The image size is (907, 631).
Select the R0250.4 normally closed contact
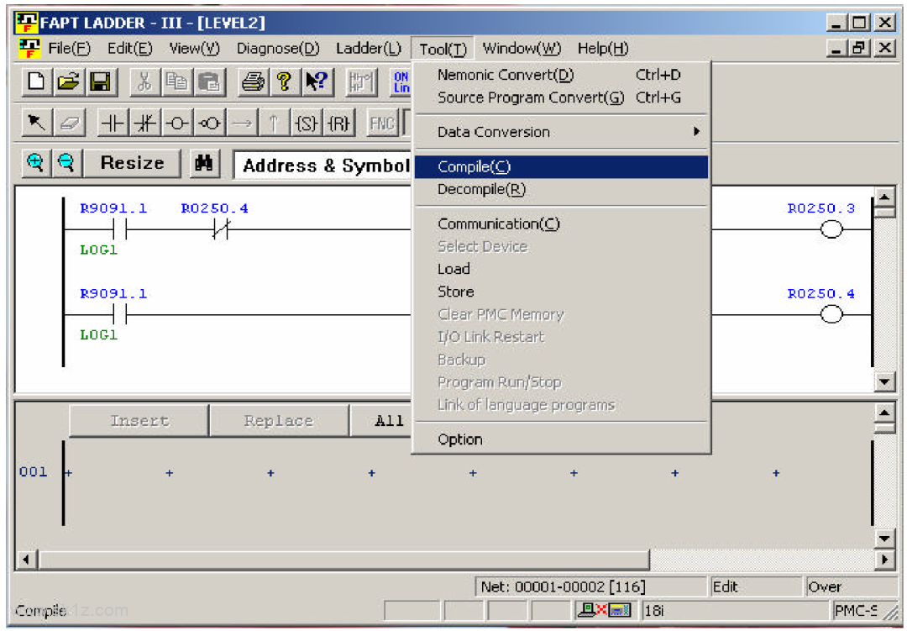[220, 230]
